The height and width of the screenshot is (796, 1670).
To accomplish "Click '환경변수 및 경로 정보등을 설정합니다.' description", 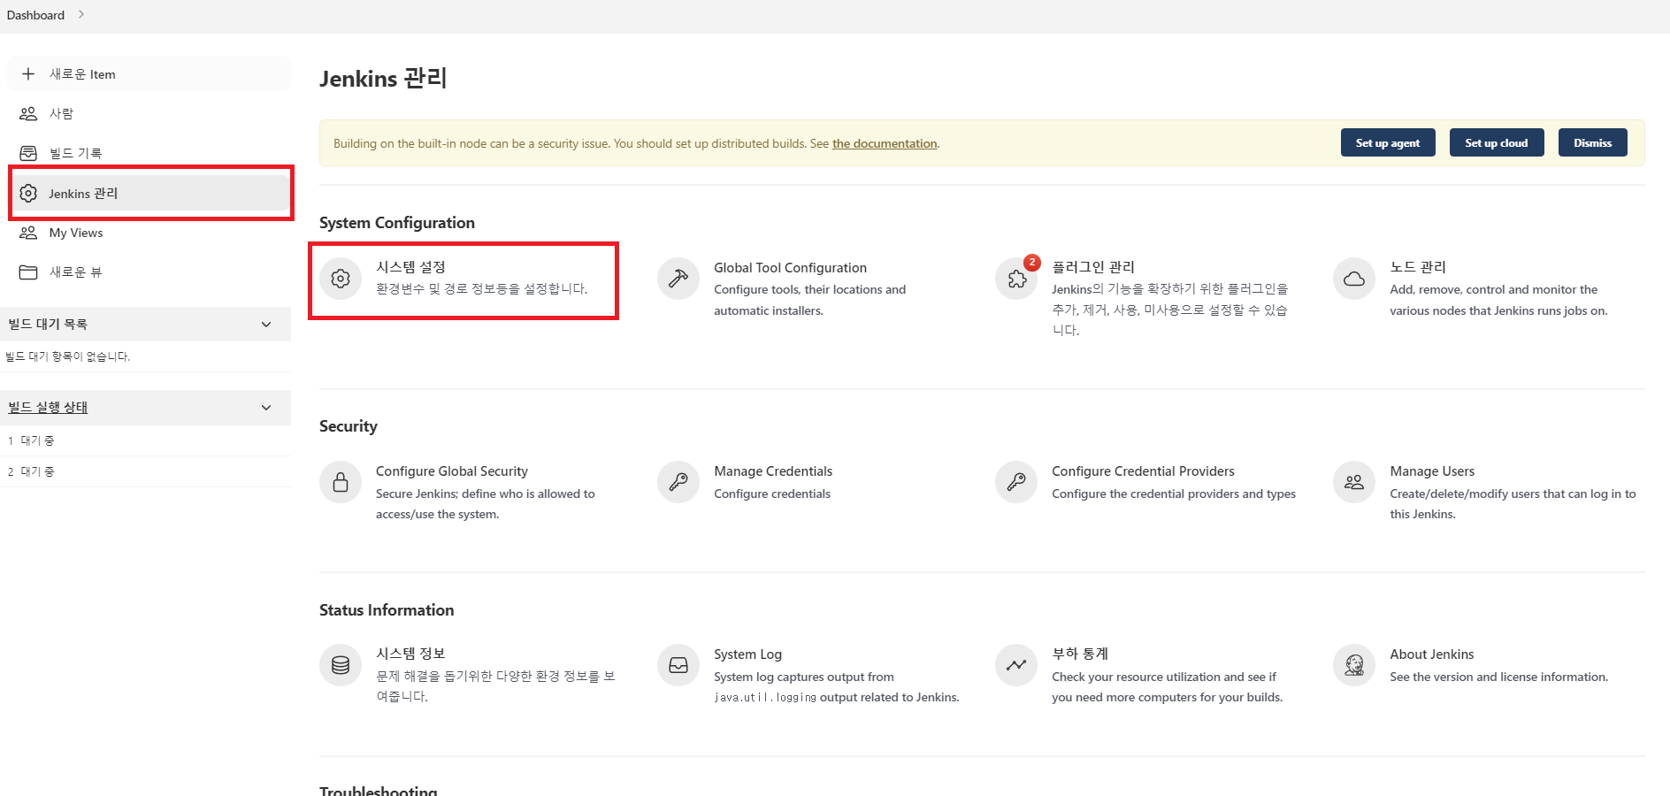I will 482,289.
